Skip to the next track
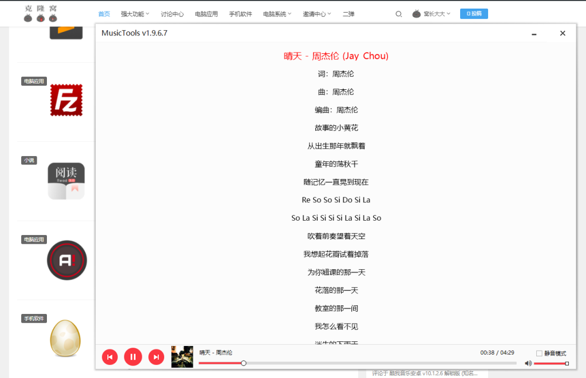This screenshot has height=378, width=586. [x=156, y=357]
